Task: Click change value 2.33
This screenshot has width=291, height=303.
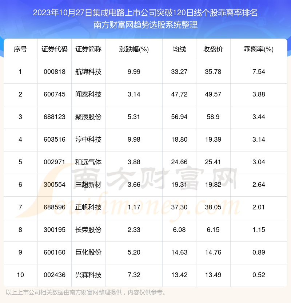Action: pyautogui.click(x=134, y=230)
